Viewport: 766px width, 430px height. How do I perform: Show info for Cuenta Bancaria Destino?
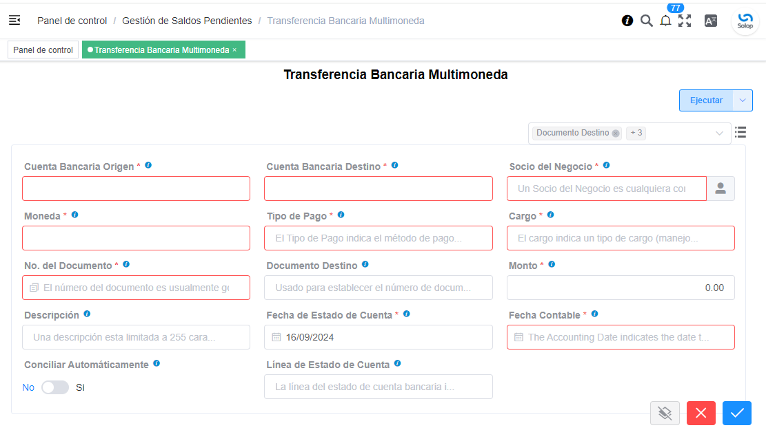point(395,165)
